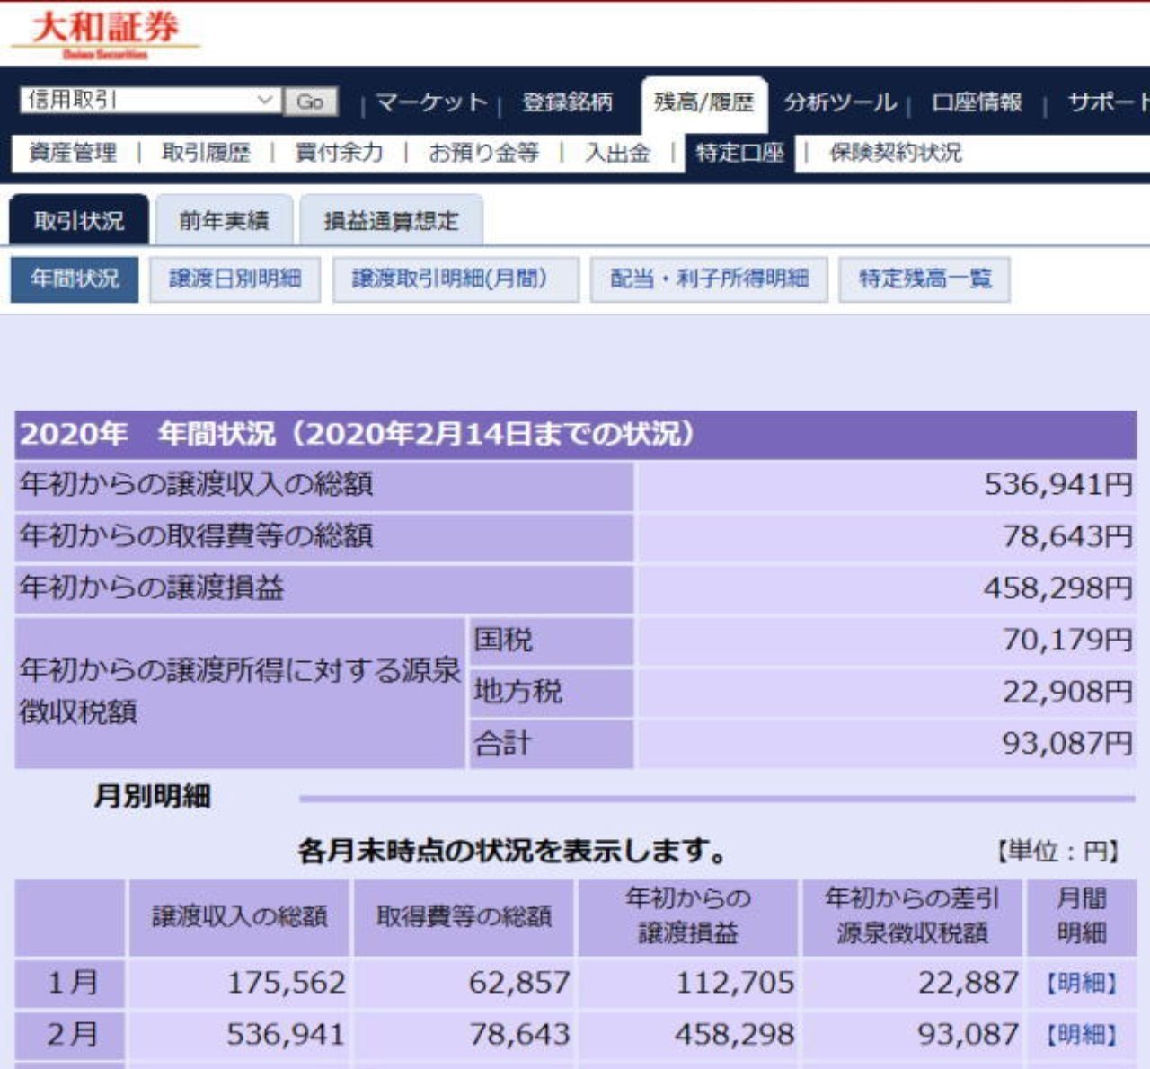The width and height of the screenshot is (1150, 1069).
Task: Open the 明細 link for 1月
Action: (1082, 984)
